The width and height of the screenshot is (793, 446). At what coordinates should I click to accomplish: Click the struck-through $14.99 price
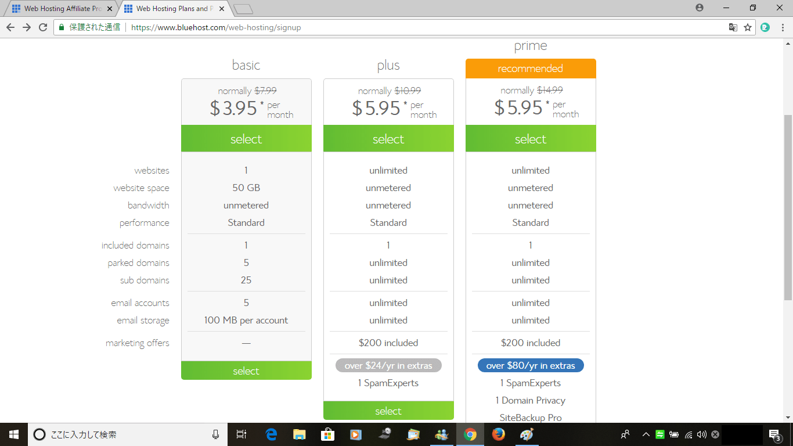(550, 90)
